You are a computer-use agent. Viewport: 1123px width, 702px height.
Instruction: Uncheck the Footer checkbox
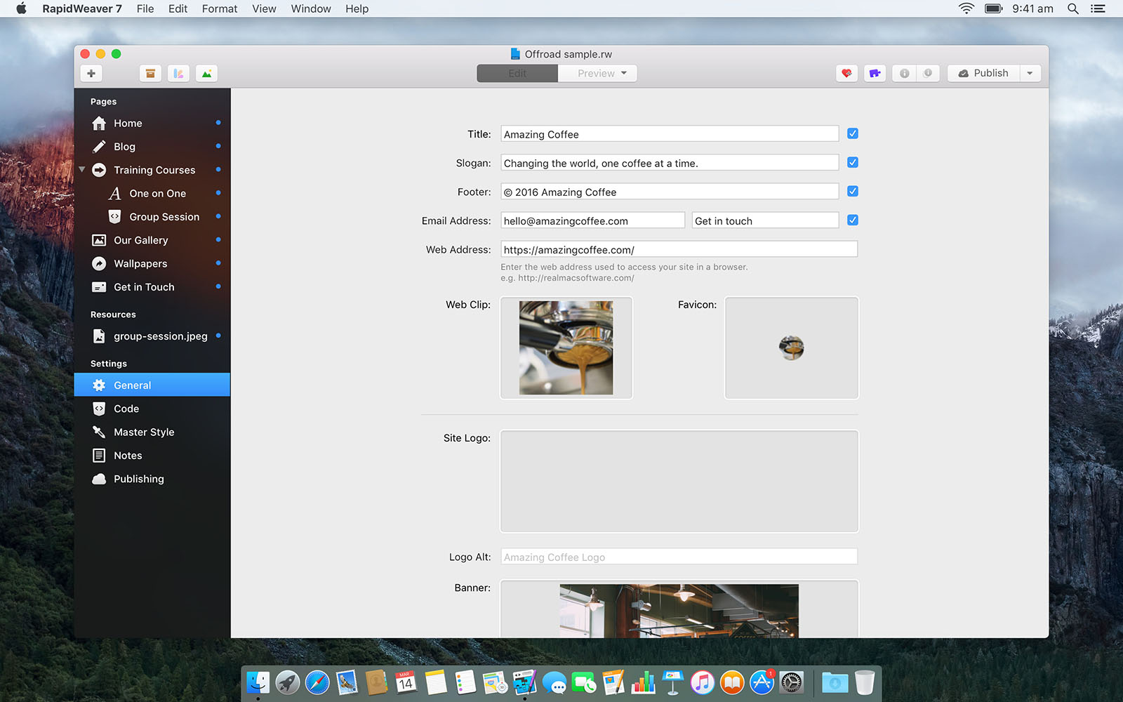click(x=852, y=191)
